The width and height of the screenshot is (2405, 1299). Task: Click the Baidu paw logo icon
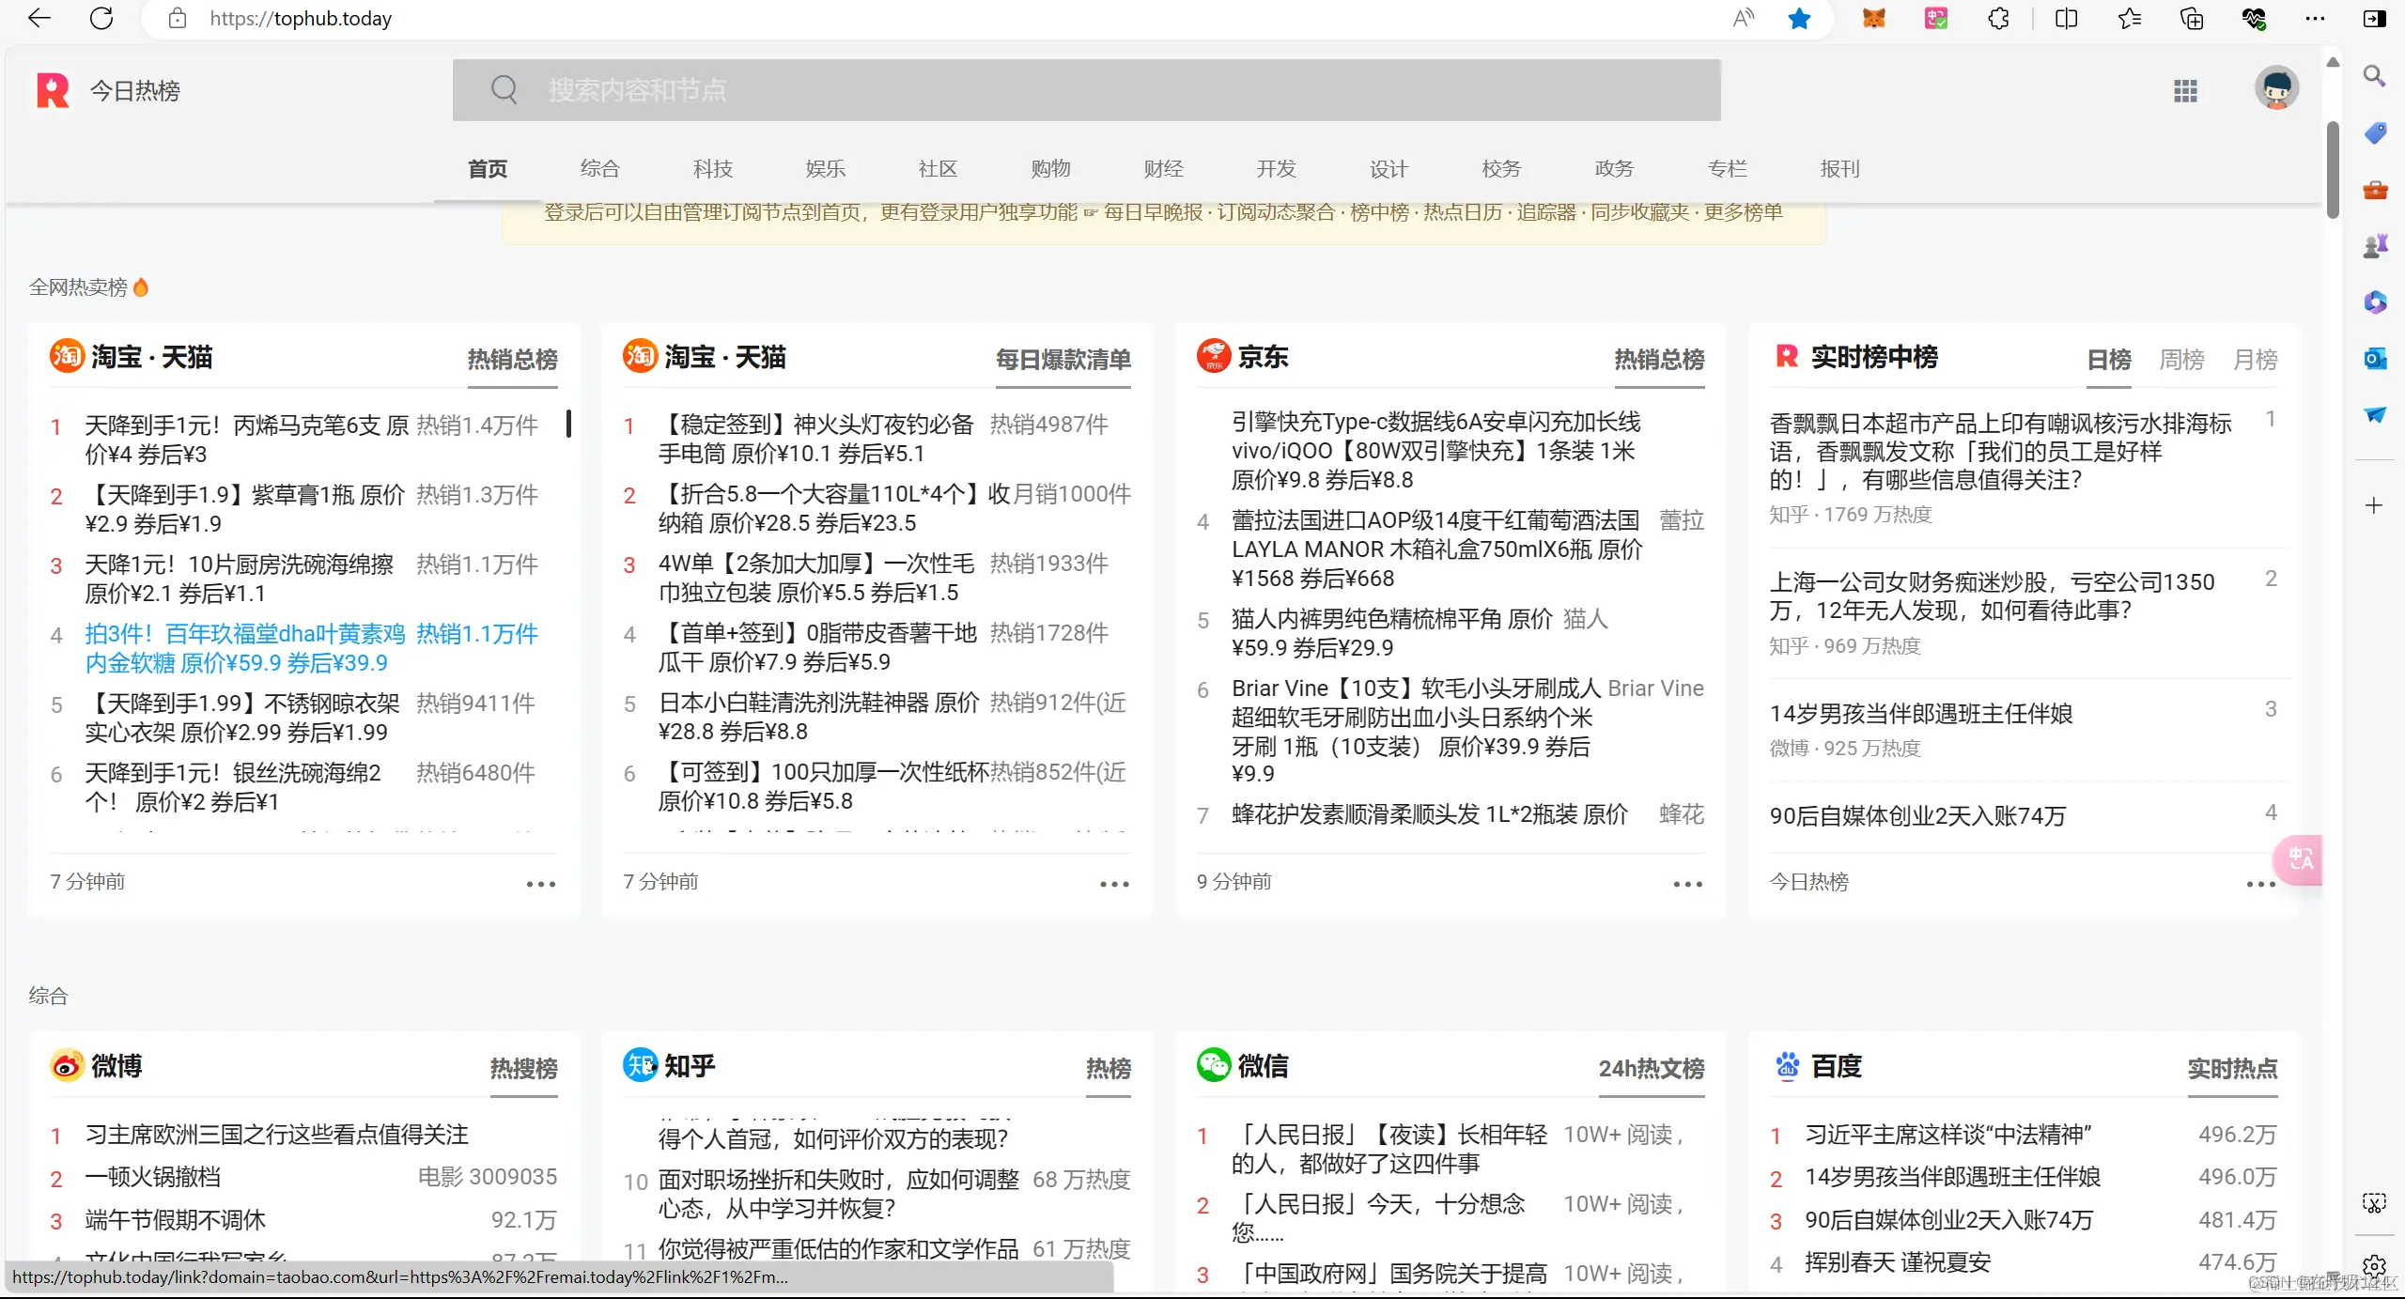[1787, 1065]
